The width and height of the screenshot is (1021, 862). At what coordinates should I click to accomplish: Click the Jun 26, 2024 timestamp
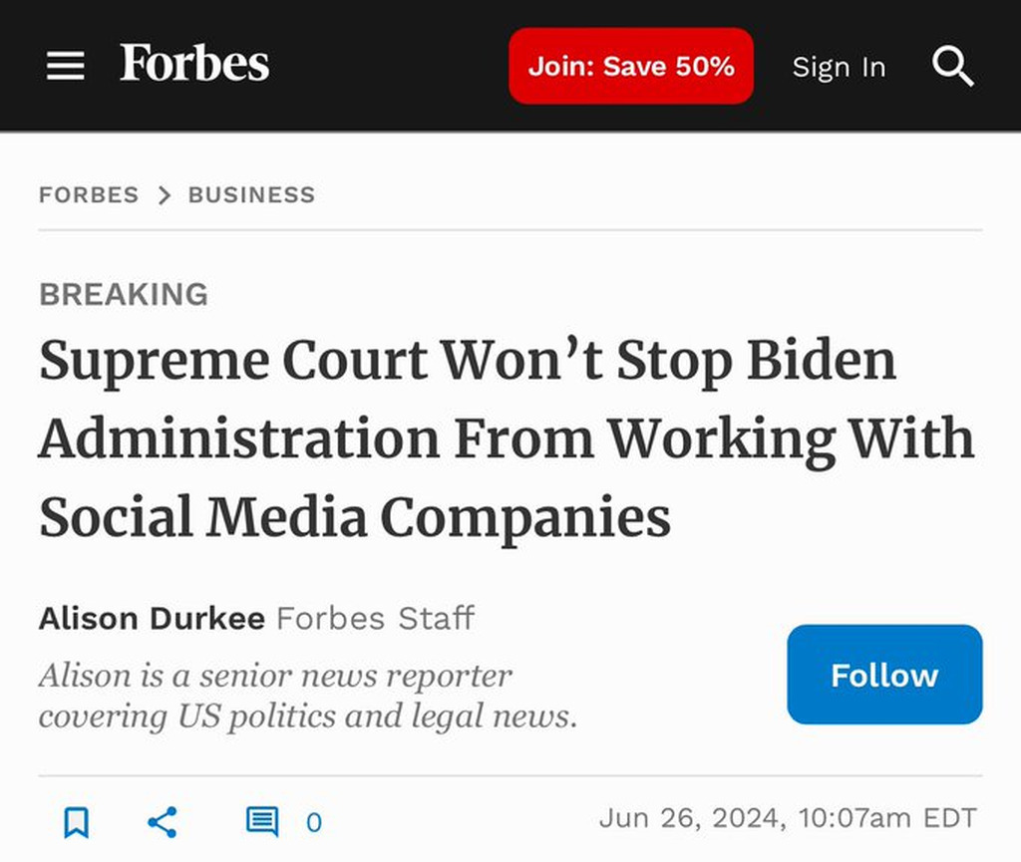pyautogui.click(x=788, y=818)
